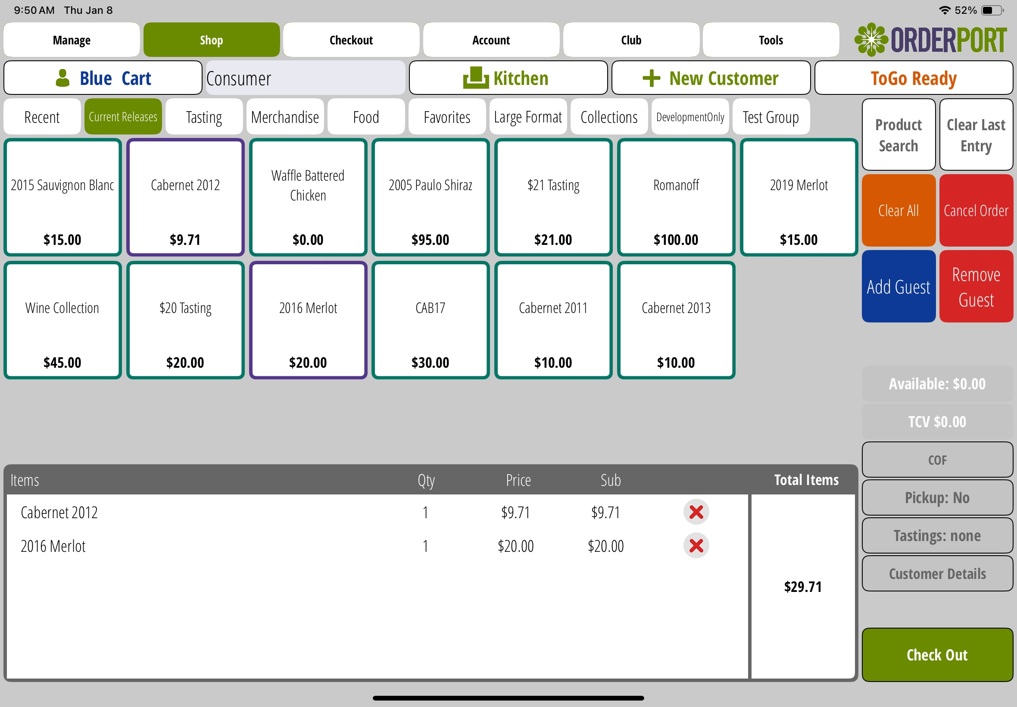Click the Blue Cart person icon

pyautogui.click(x=62, y=78)
